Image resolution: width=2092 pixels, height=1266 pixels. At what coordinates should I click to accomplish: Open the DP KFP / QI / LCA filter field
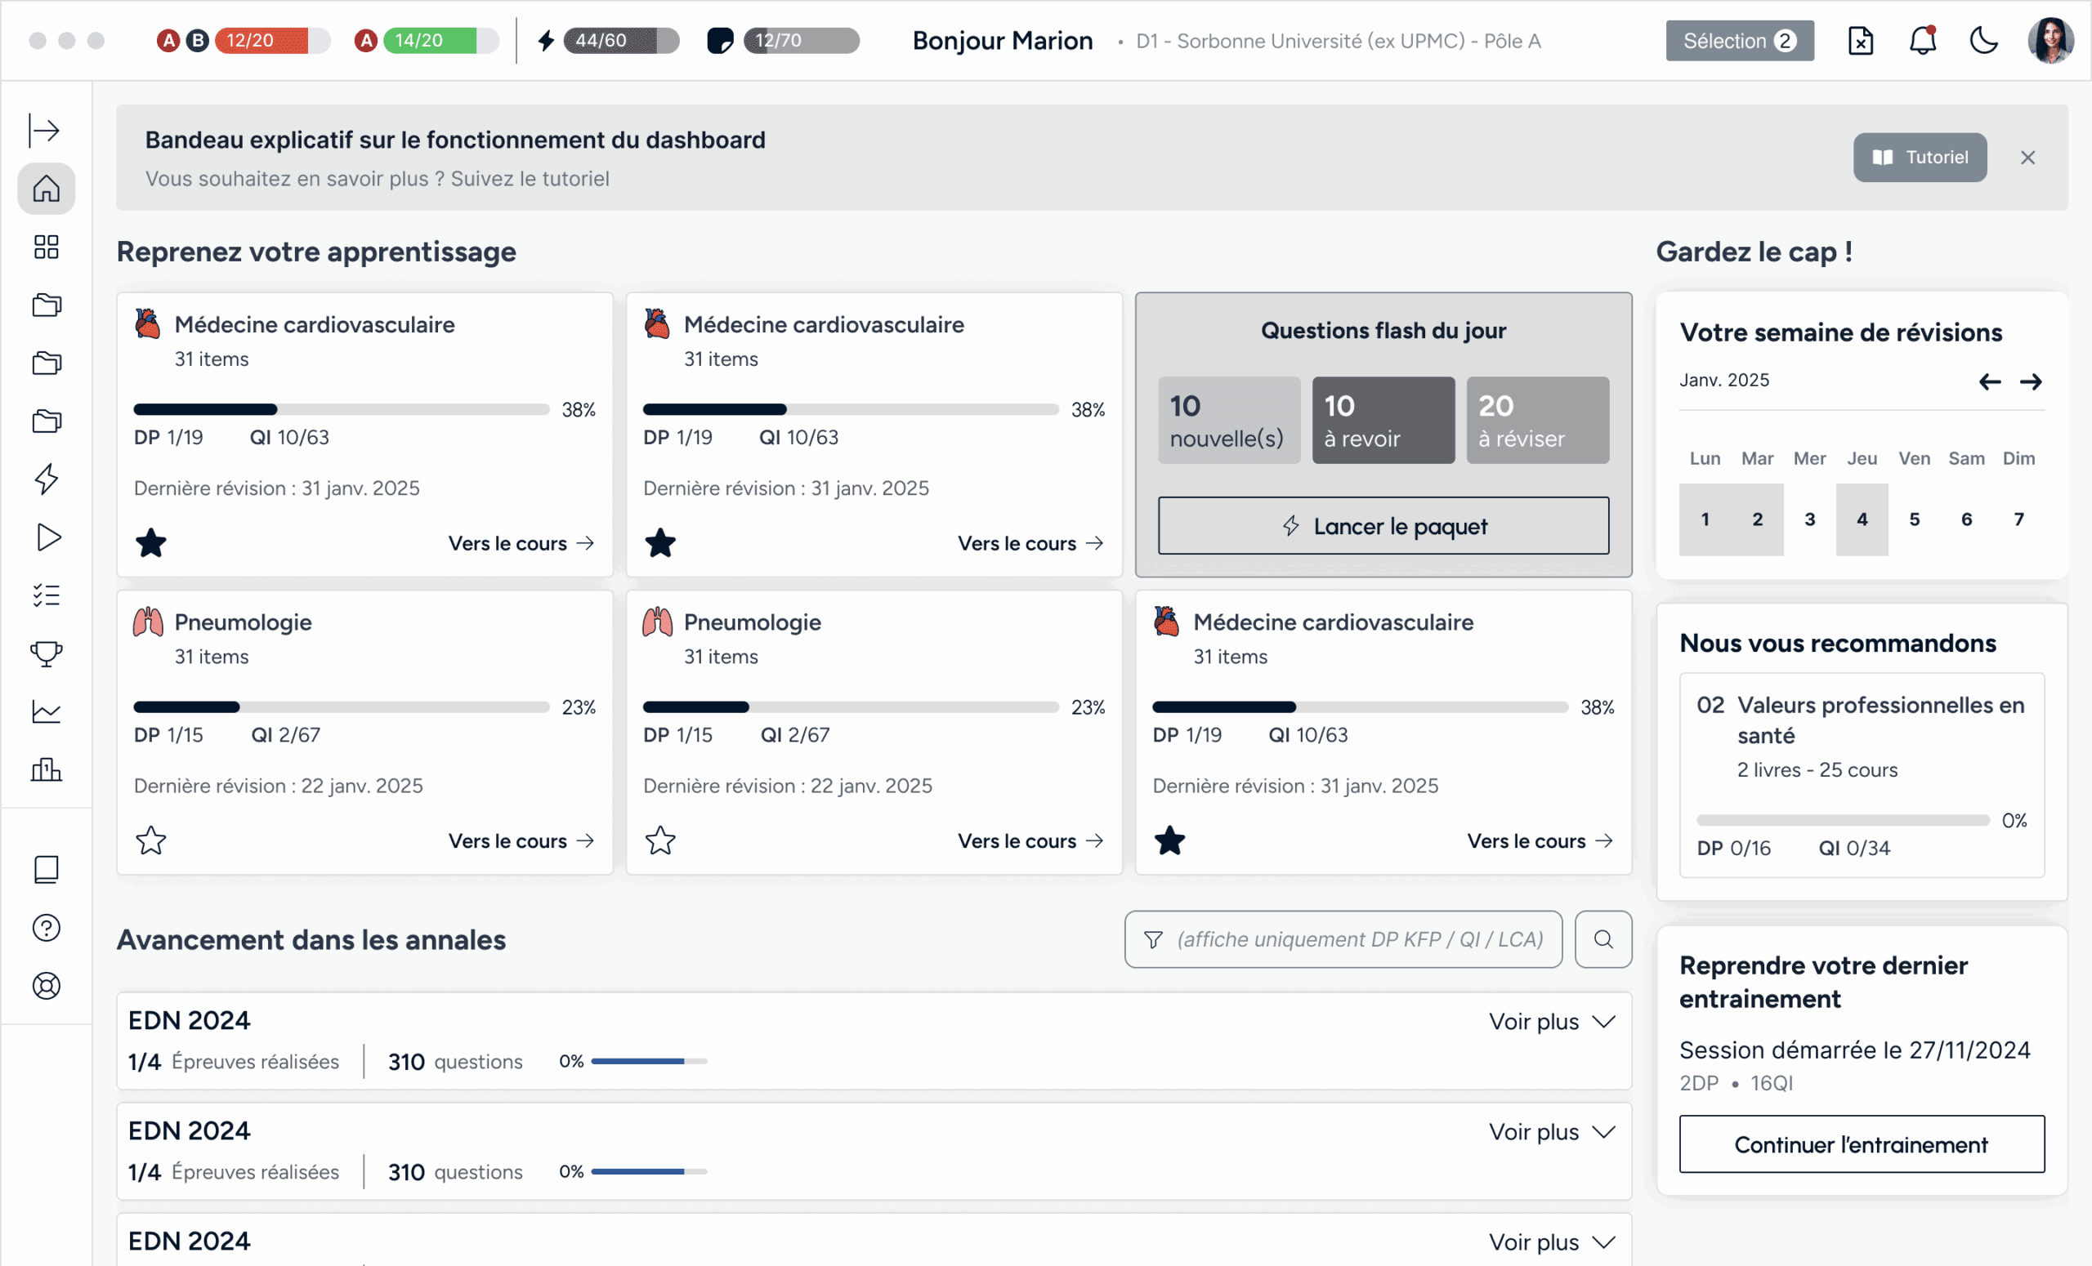(x=1343, y=939)
